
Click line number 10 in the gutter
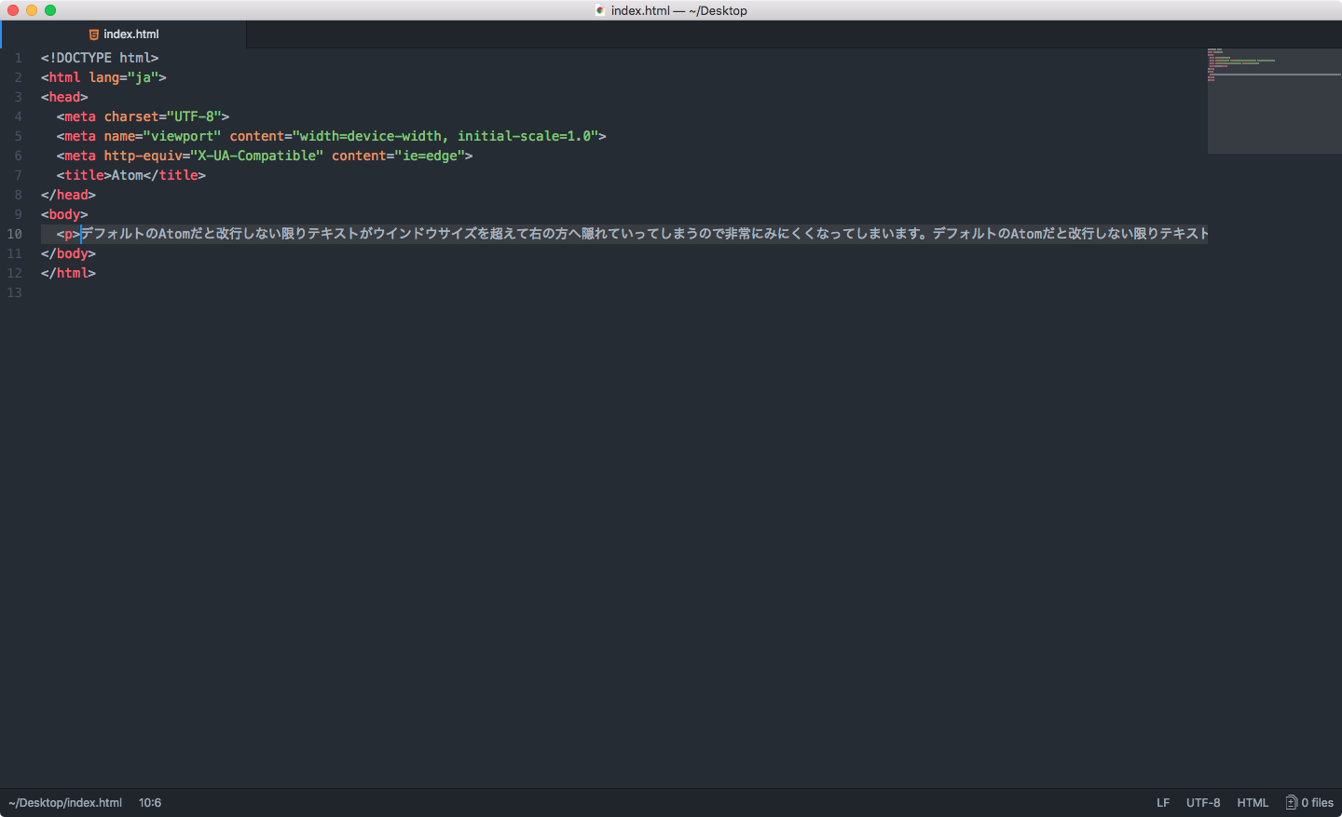point(14,234)
